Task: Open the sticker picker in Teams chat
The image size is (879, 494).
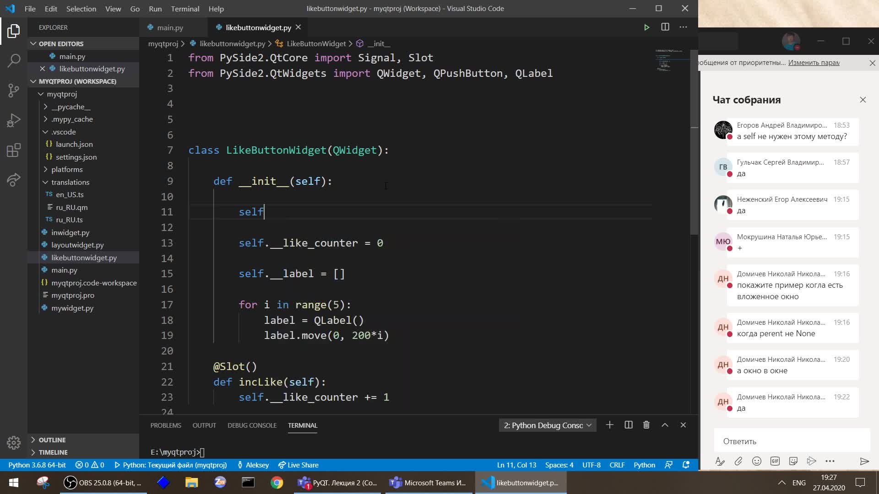Action: click(793, 461)
